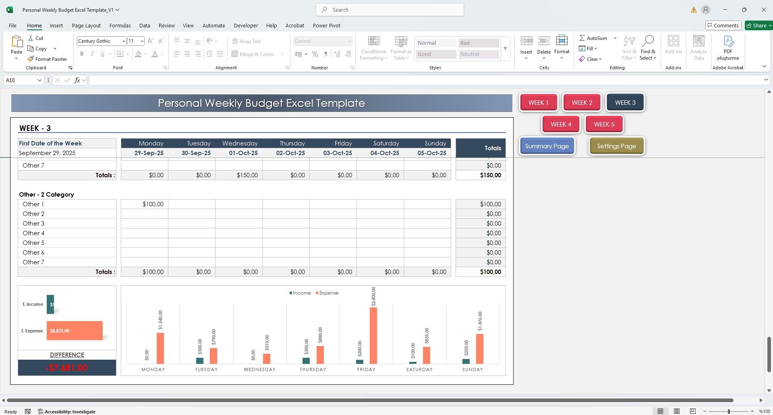Click the Sort & Filter icon

pos(629,41)
